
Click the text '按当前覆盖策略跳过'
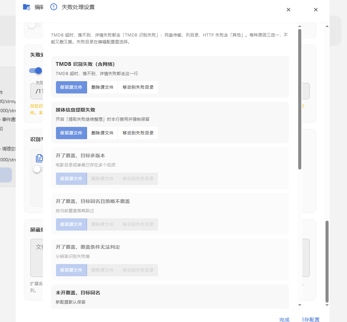click(x=75, y=211)
